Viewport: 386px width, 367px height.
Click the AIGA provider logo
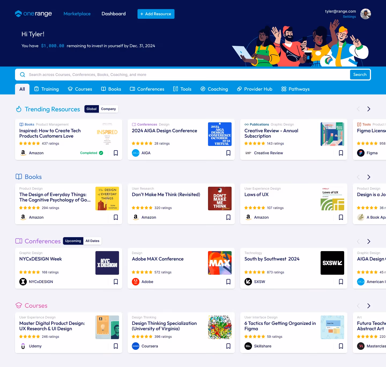(x=136, y=153)
